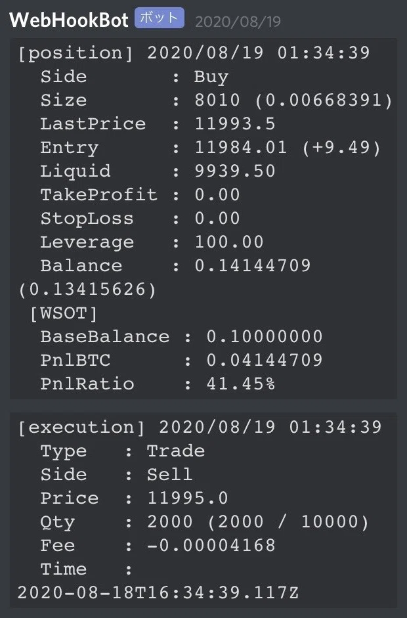Select the [execution] 2020/08/19 01:34:39 header

coord(200,428)
